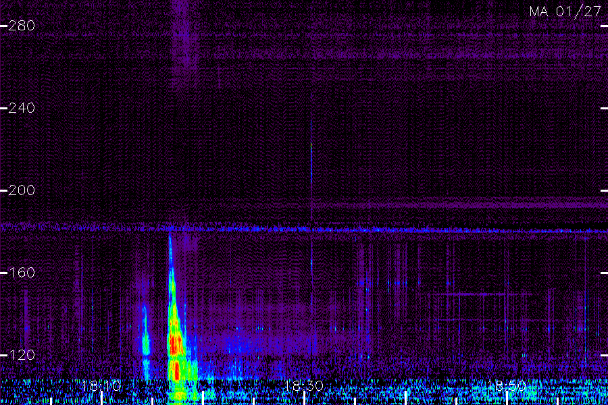Click the 18:10 time axis label
The image size is (608, 405).
(x=101, y=386)
